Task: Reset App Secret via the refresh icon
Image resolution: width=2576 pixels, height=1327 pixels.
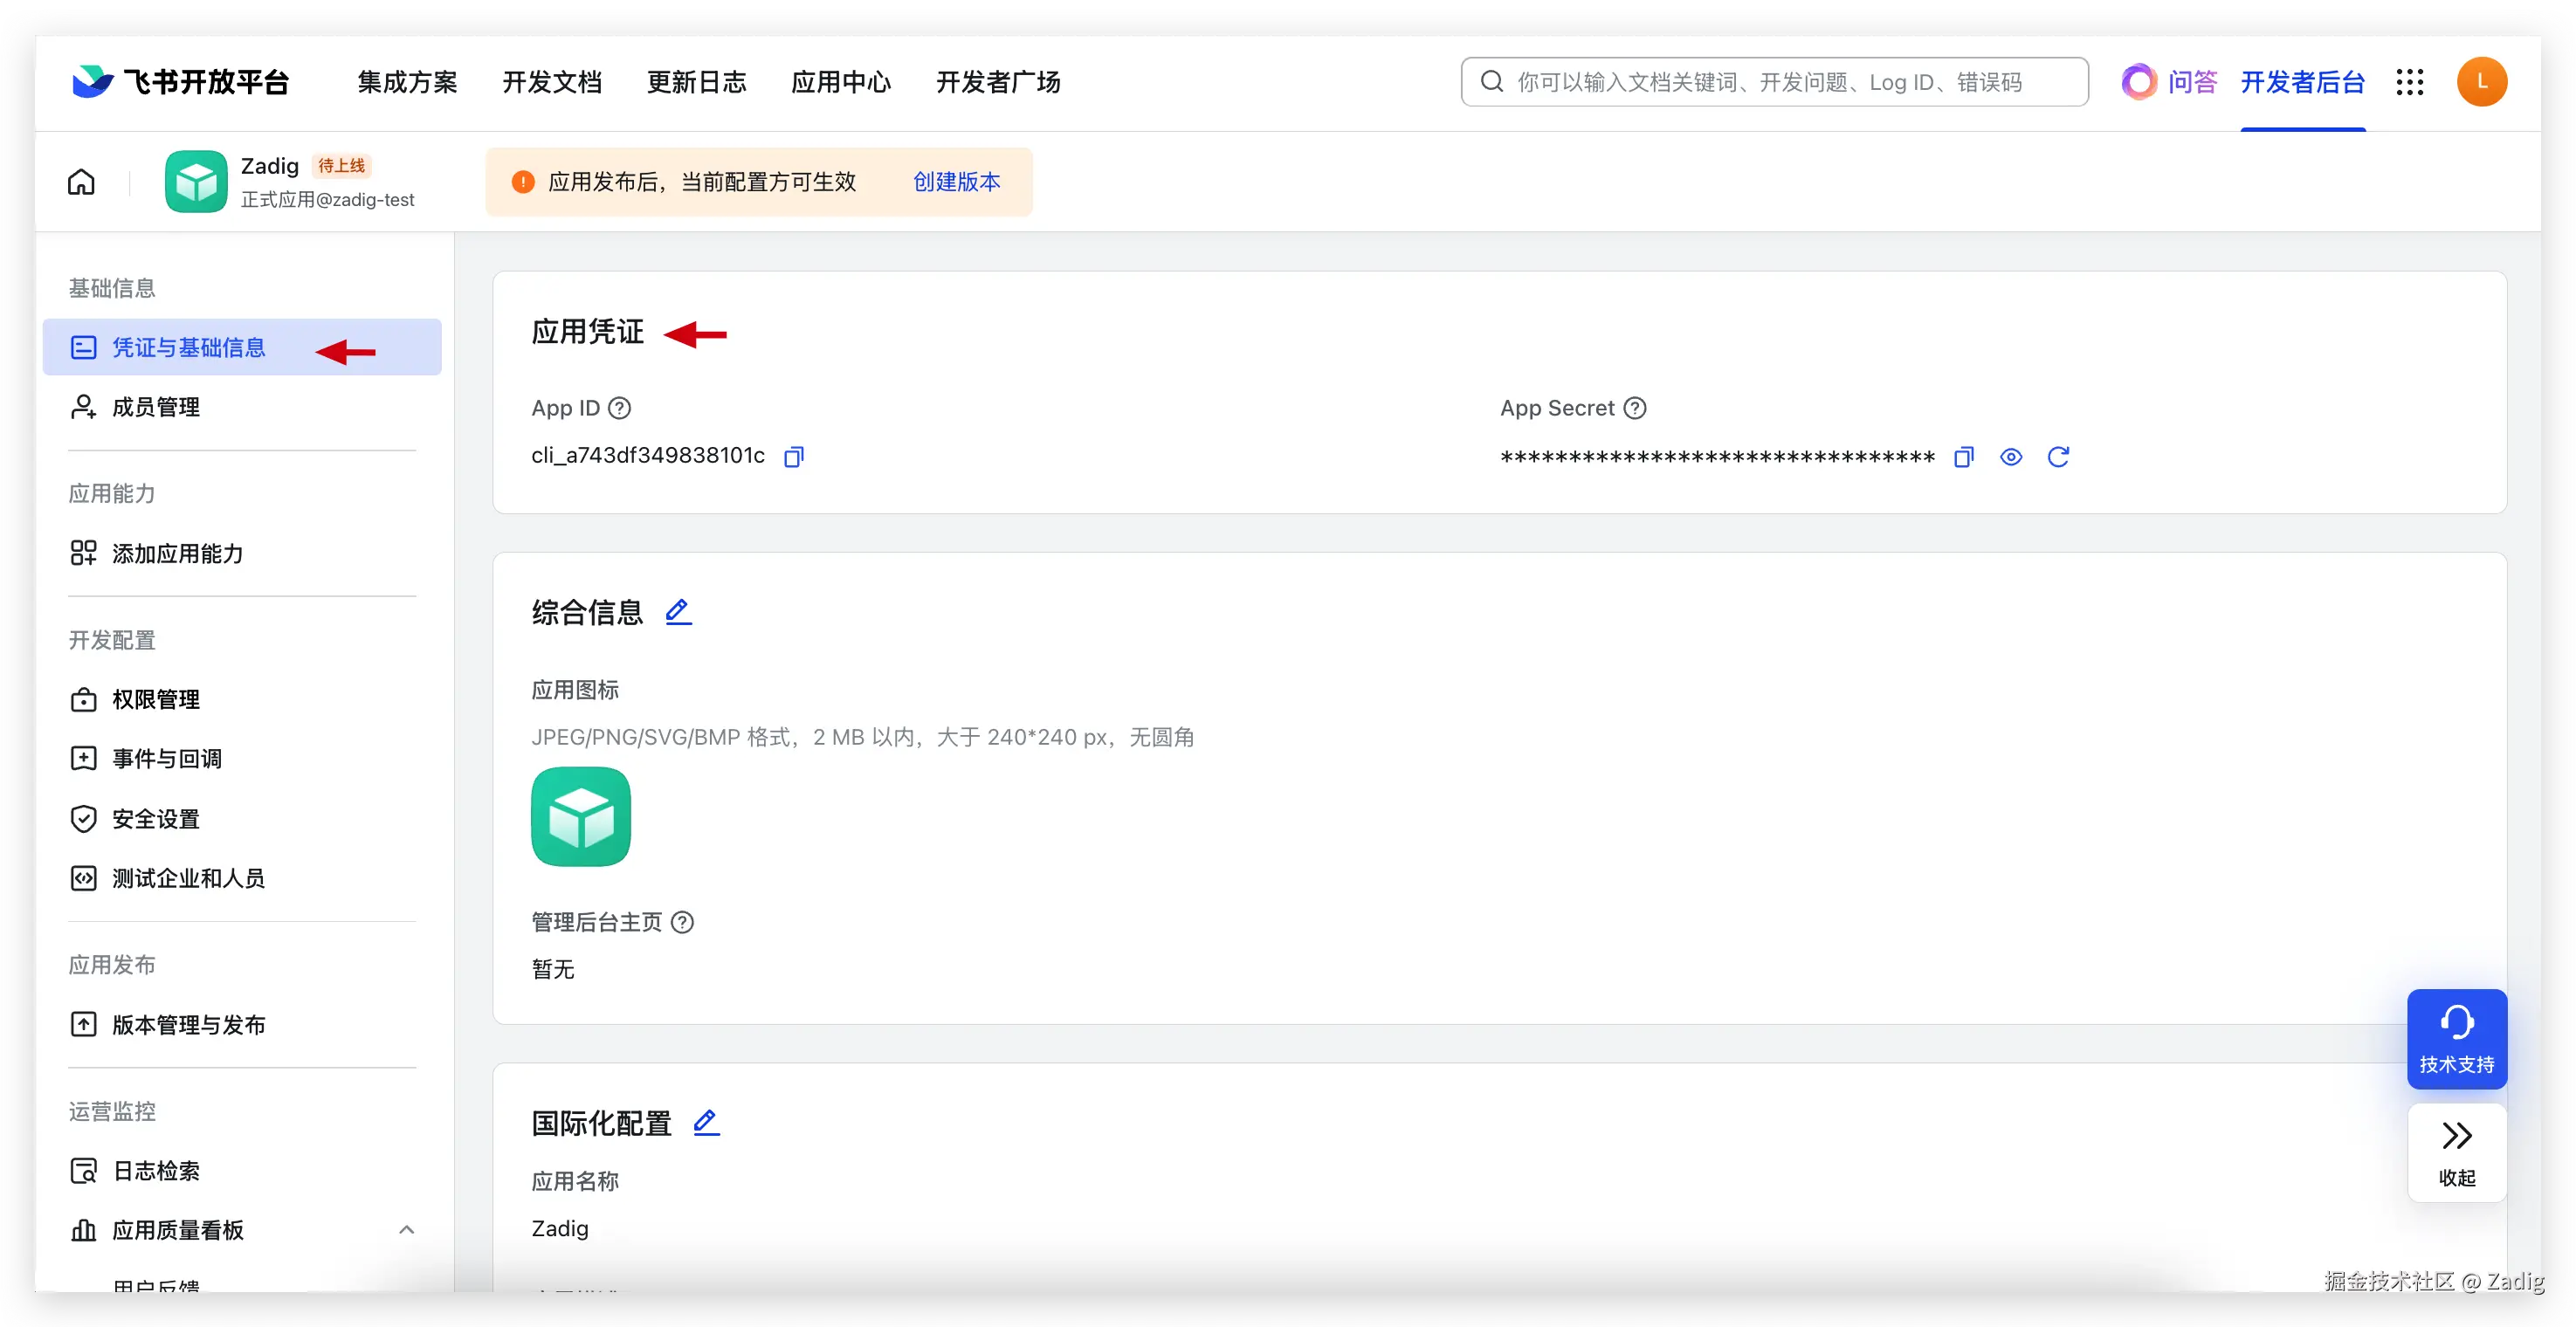Action: 2060,456
